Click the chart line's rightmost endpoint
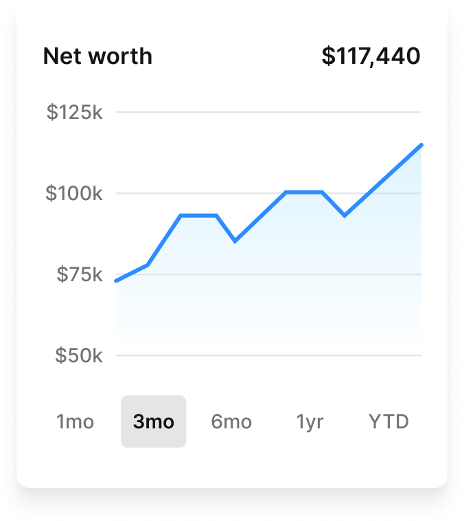Screen dimensions: 464x521 [420, 146]
